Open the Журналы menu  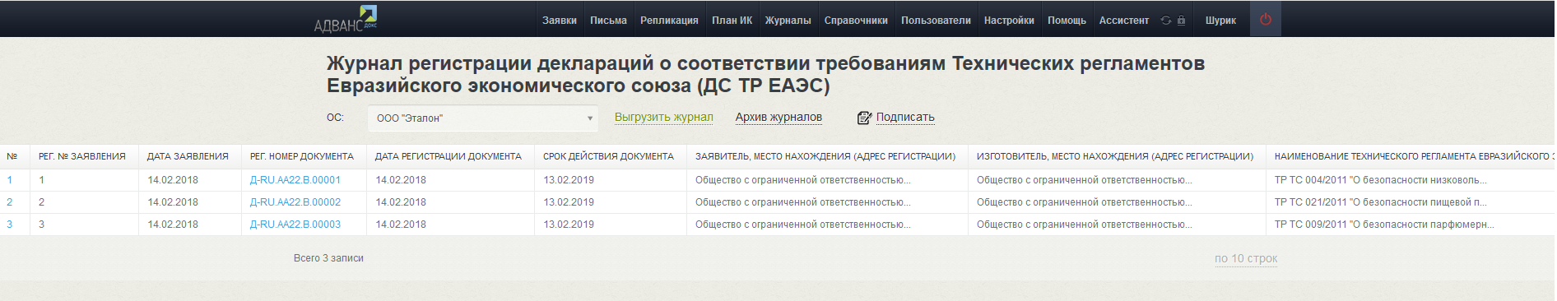point(788,21)
